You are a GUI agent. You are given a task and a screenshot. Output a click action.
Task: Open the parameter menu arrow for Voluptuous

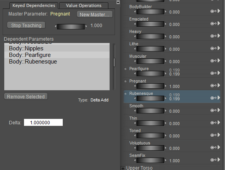click(219, 147)
